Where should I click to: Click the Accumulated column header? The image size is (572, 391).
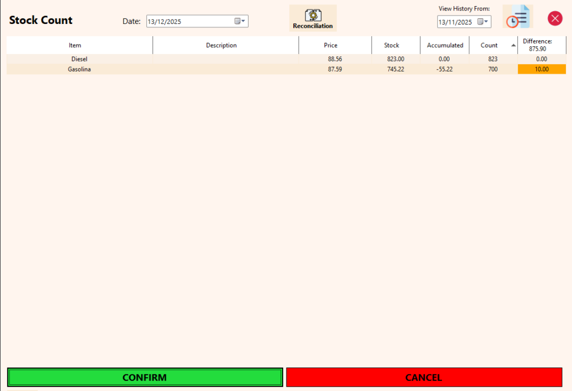click(445, 46)
